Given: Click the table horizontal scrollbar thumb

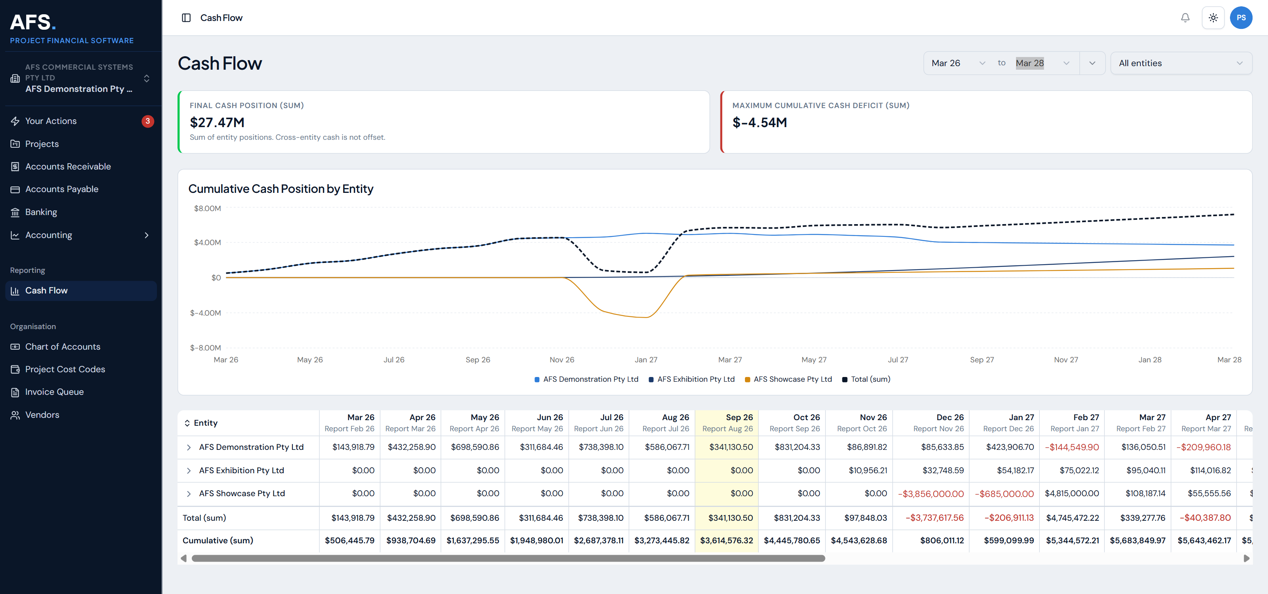Looking at the screenshot, I should (508, 558).
